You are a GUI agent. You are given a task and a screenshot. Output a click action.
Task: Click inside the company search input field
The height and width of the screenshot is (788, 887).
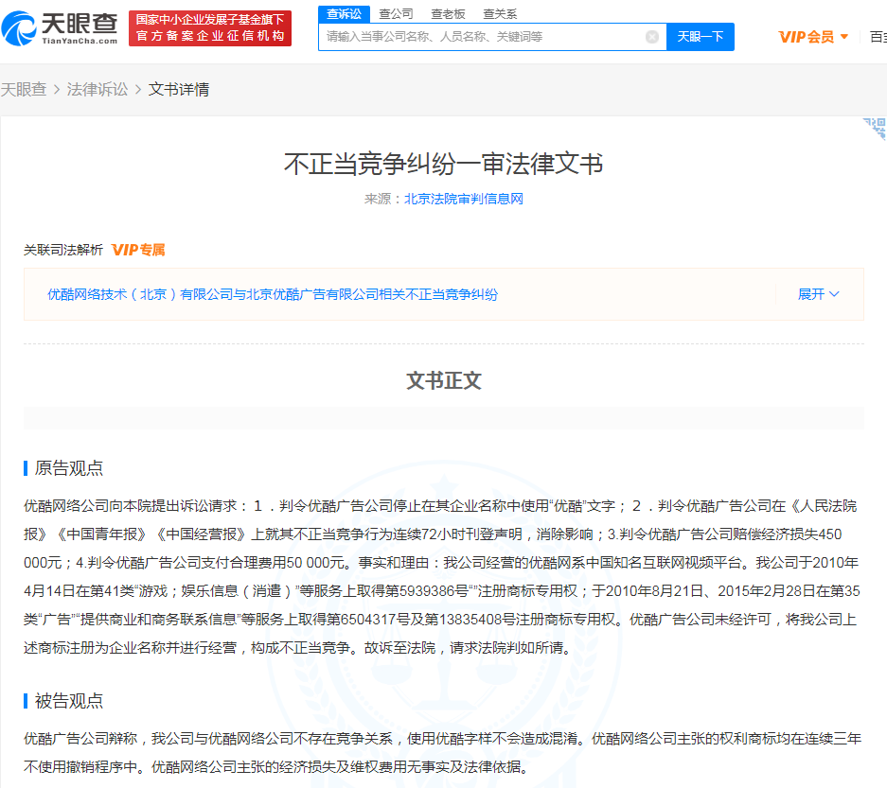tap(473, 36)
